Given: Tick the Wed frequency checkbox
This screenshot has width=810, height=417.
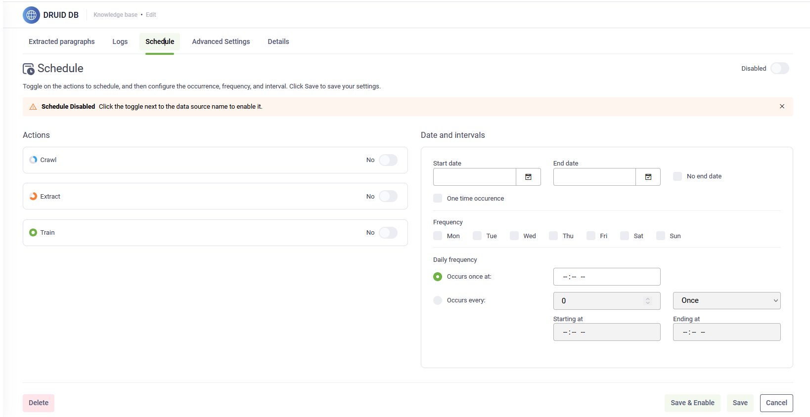Looking at the screenshot, I should click(x=514, y=236).
